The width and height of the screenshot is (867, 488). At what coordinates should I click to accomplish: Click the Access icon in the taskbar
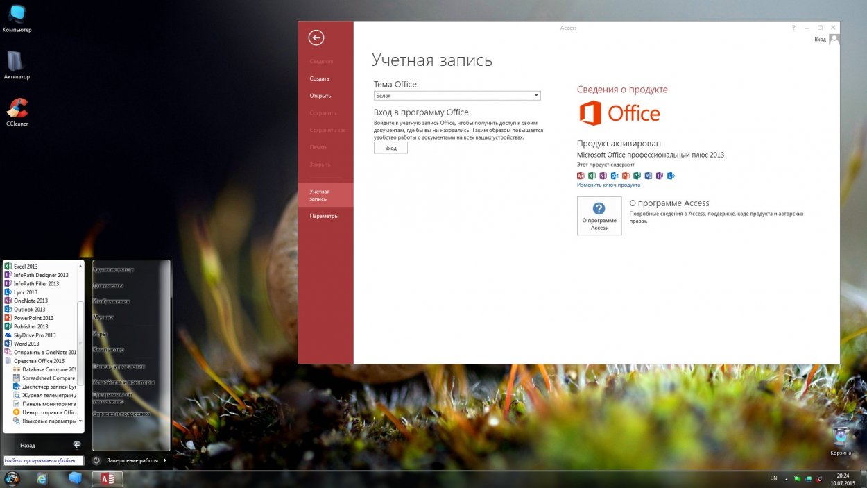108,478
